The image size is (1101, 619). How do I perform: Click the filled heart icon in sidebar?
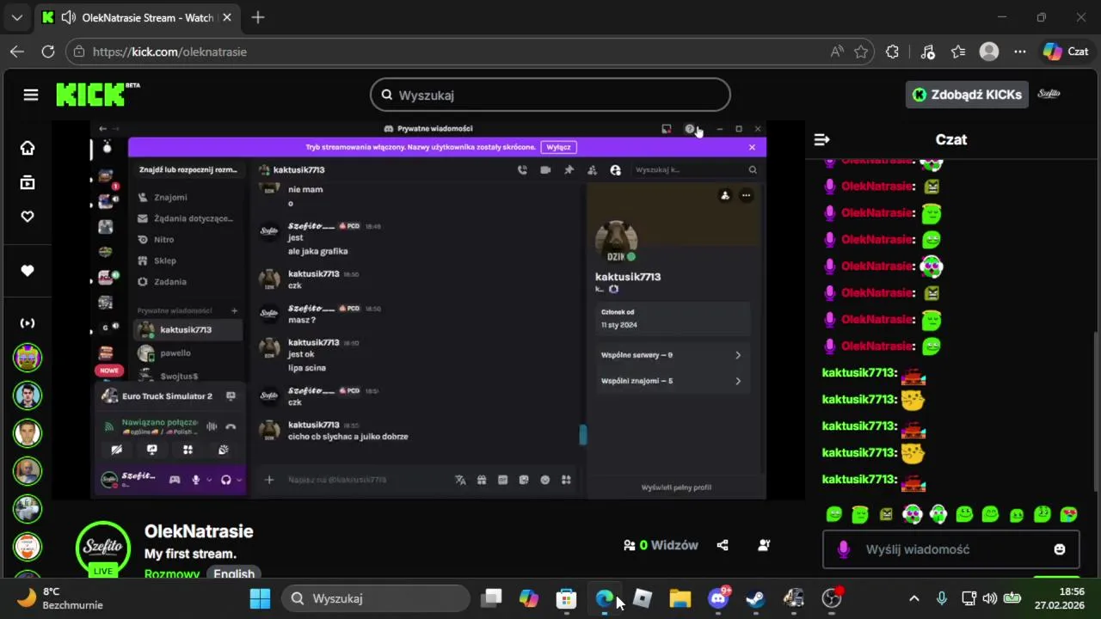[x=28, y=271]
